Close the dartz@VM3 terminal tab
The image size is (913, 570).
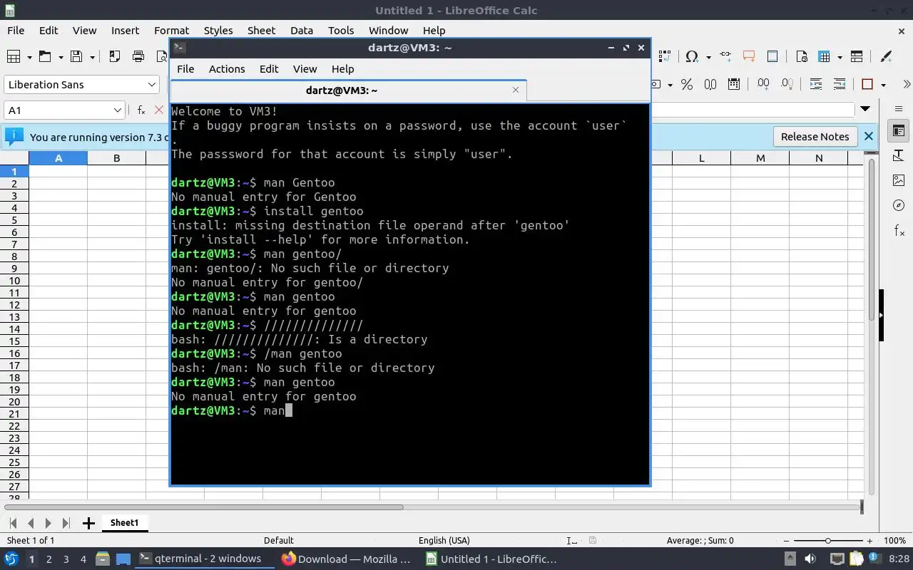click(516, 90)
